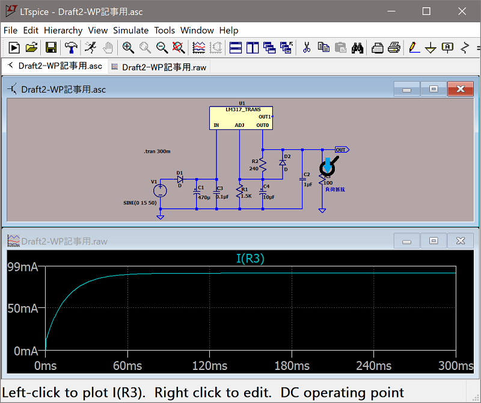Zoom in with the plus magnifier icon
Image resolution: width=481 pixels, height=403 pixels.
128,48
